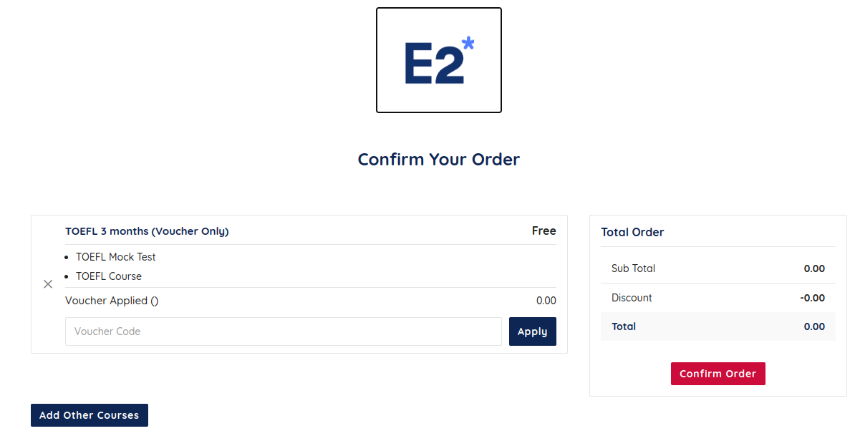This screenshot has width=855, height=436.
Task: Select the Sub Total row
Action: (x=718, y=268)
